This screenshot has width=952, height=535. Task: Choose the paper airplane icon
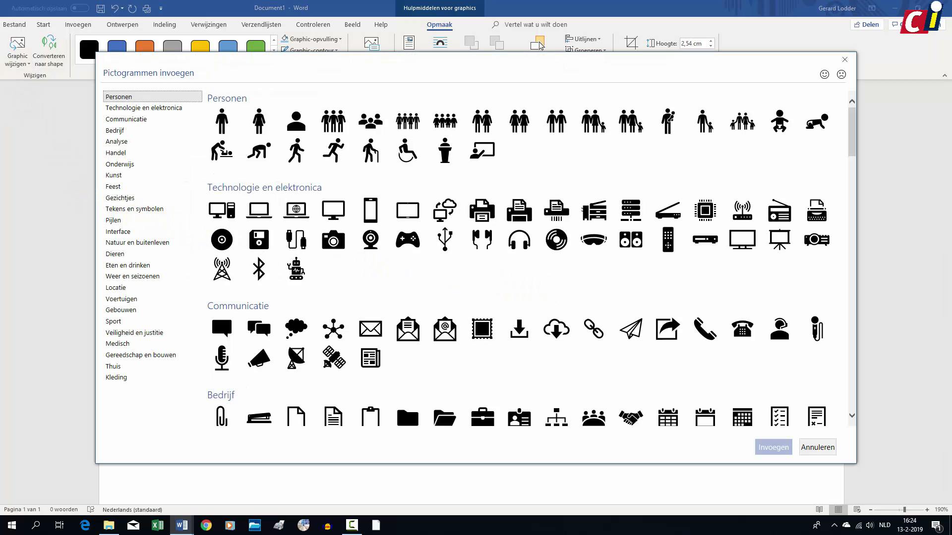(x=631, y=329)
